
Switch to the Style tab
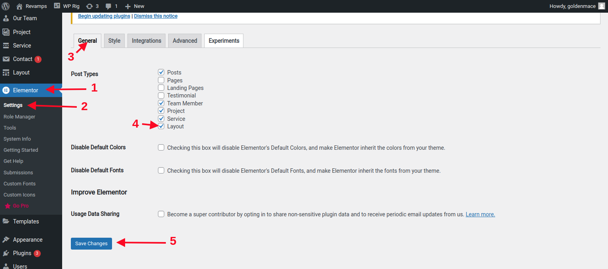(x=114, y=41)
